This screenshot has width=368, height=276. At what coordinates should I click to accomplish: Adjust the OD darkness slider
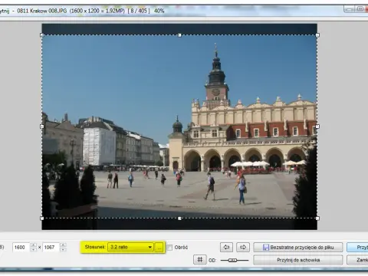[235, 260]
